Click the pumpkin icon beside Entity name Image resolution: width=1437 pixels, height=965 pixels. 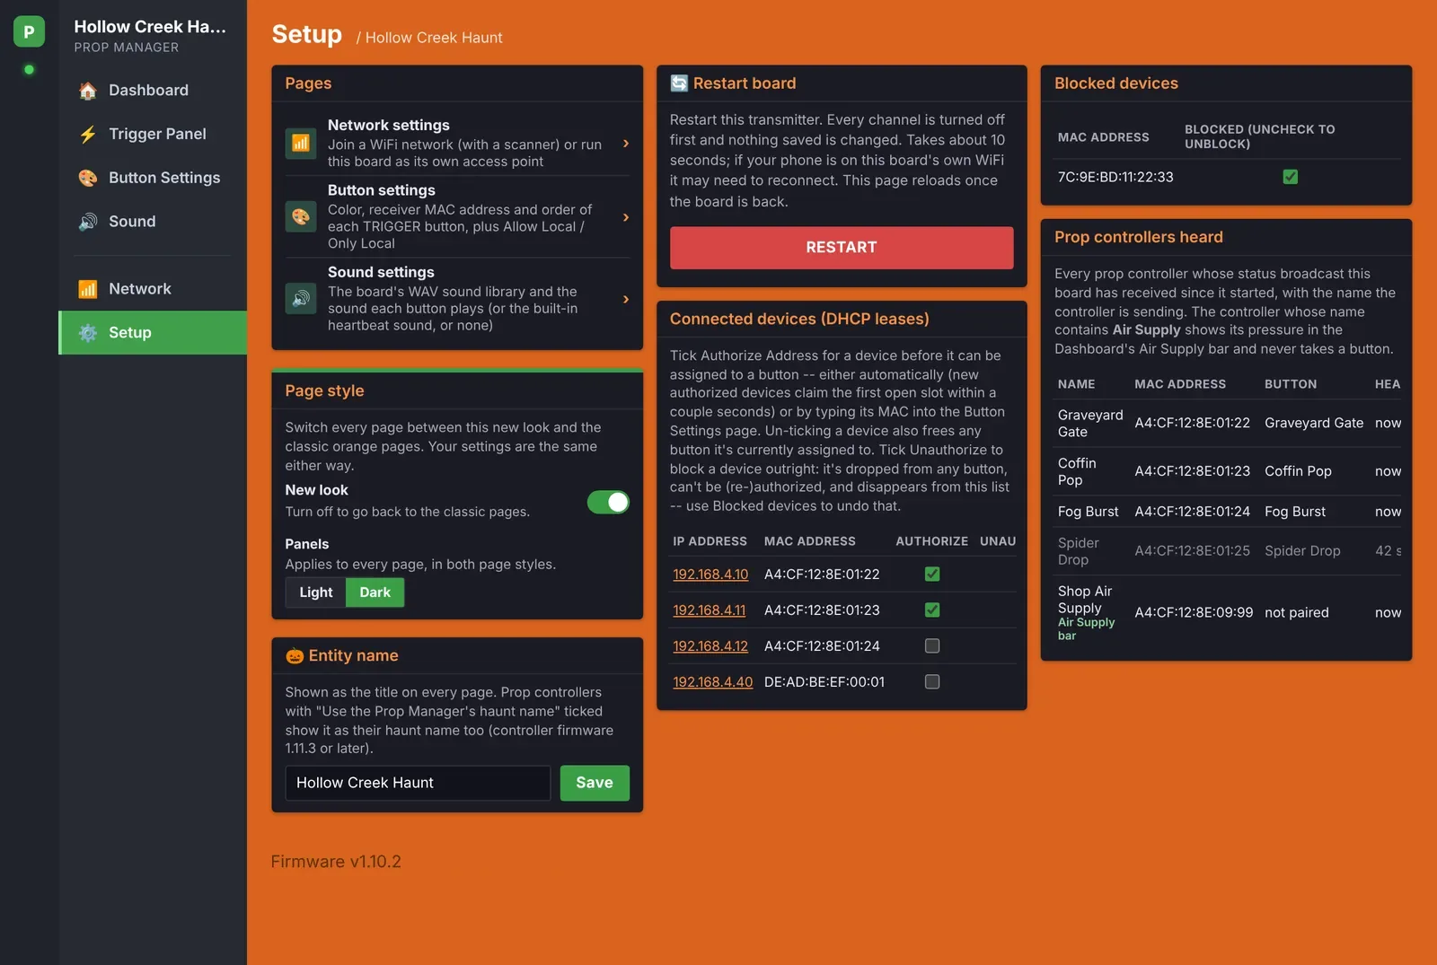coord(295,655)
